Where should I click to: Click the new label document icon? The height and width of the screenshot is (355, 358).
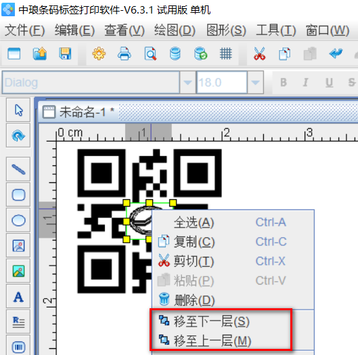click(14, 54)
